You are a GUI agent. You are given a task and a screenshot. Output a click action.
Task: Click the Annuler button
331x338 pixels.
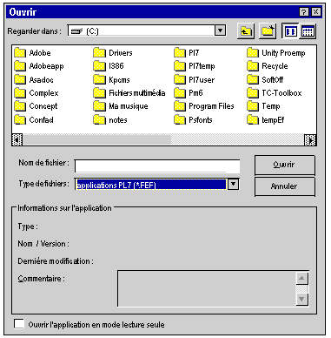click(285, 186)
